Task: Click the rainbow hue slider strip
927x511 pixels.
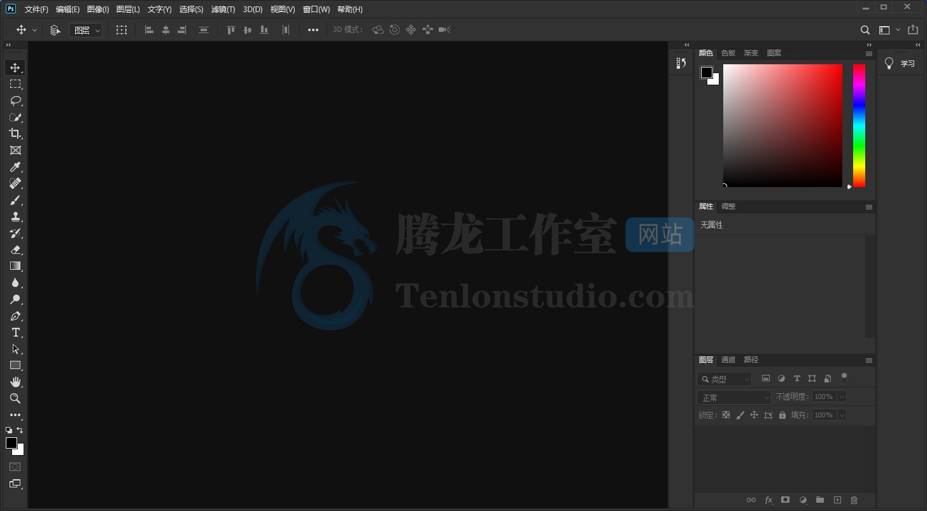Action: [x=859, y=125]
